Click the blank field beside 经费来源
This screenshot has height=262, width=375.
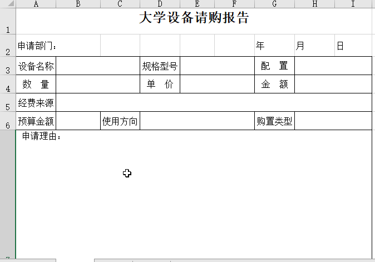[x=214, y=103]
